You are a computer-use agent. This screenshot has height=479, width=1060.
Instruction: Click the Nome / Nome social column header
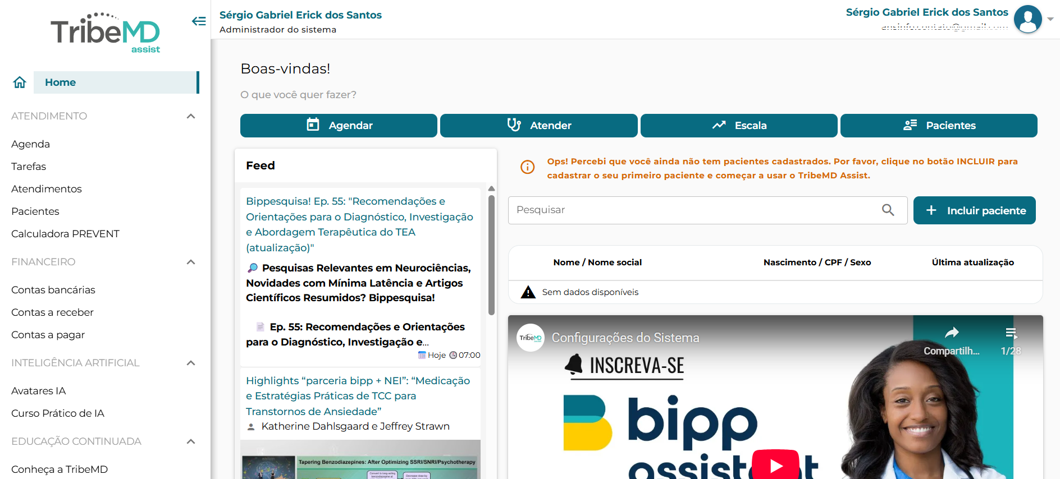[x=597, y=262]
